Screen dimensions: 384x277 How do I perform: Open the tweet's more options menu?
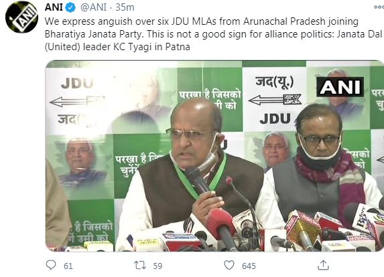379,7
